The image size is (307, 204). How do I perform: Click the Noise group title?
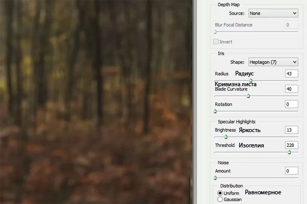point(223,162)
